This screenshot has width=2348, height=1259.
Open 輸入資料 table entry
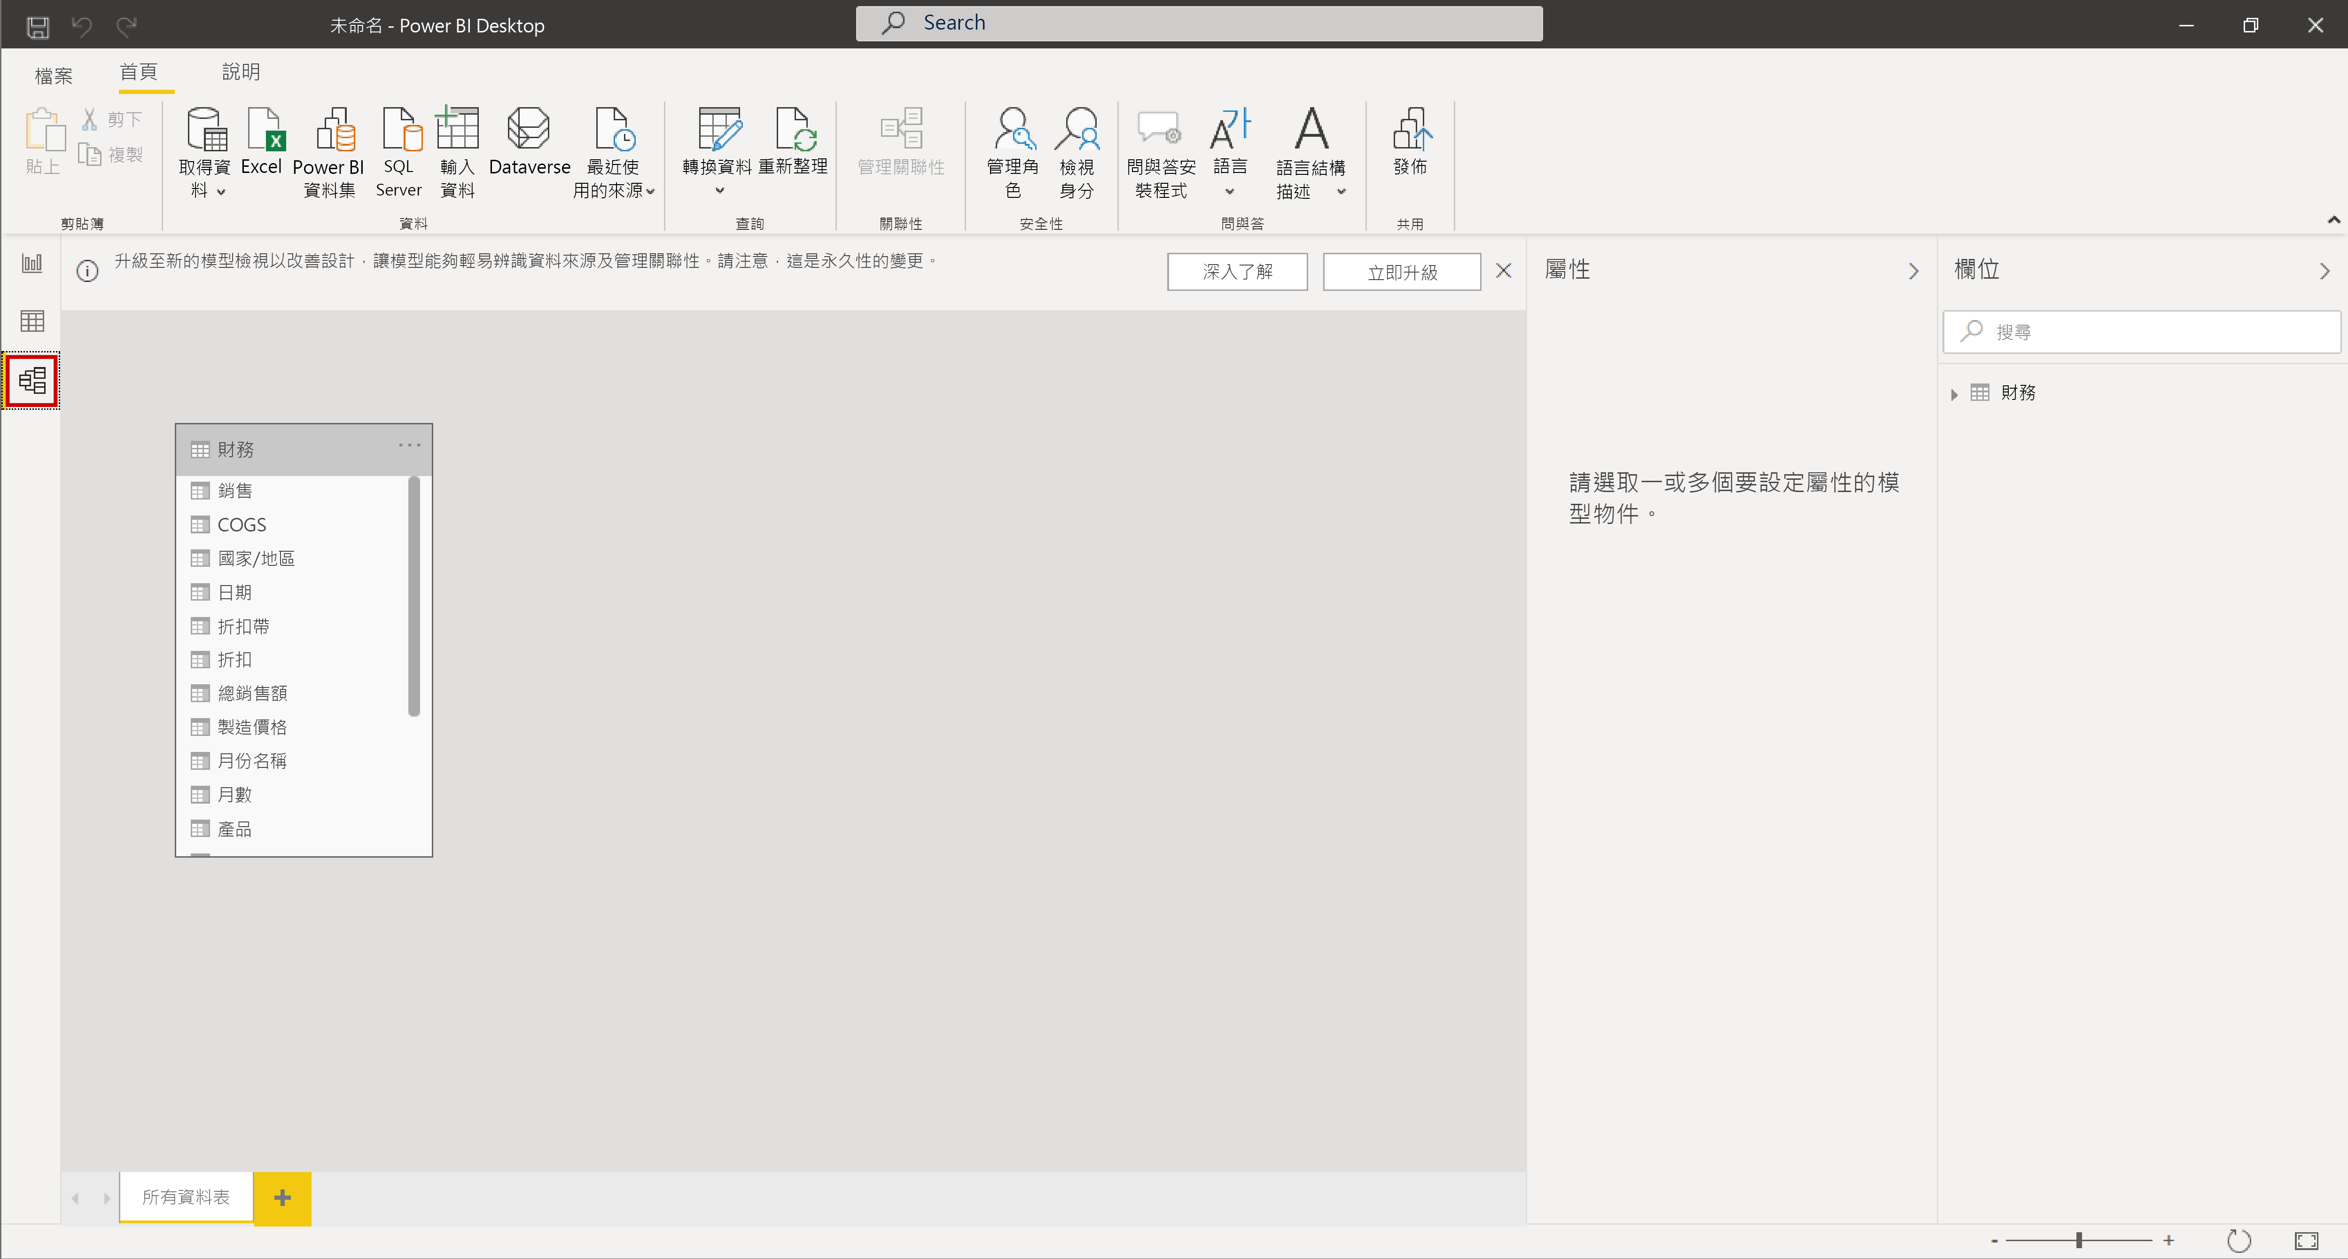[457, 152]
